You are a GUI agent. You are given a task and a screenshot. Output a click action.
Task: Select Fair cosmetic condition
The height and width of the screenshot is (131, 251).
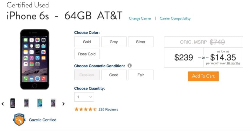[141, 75]
